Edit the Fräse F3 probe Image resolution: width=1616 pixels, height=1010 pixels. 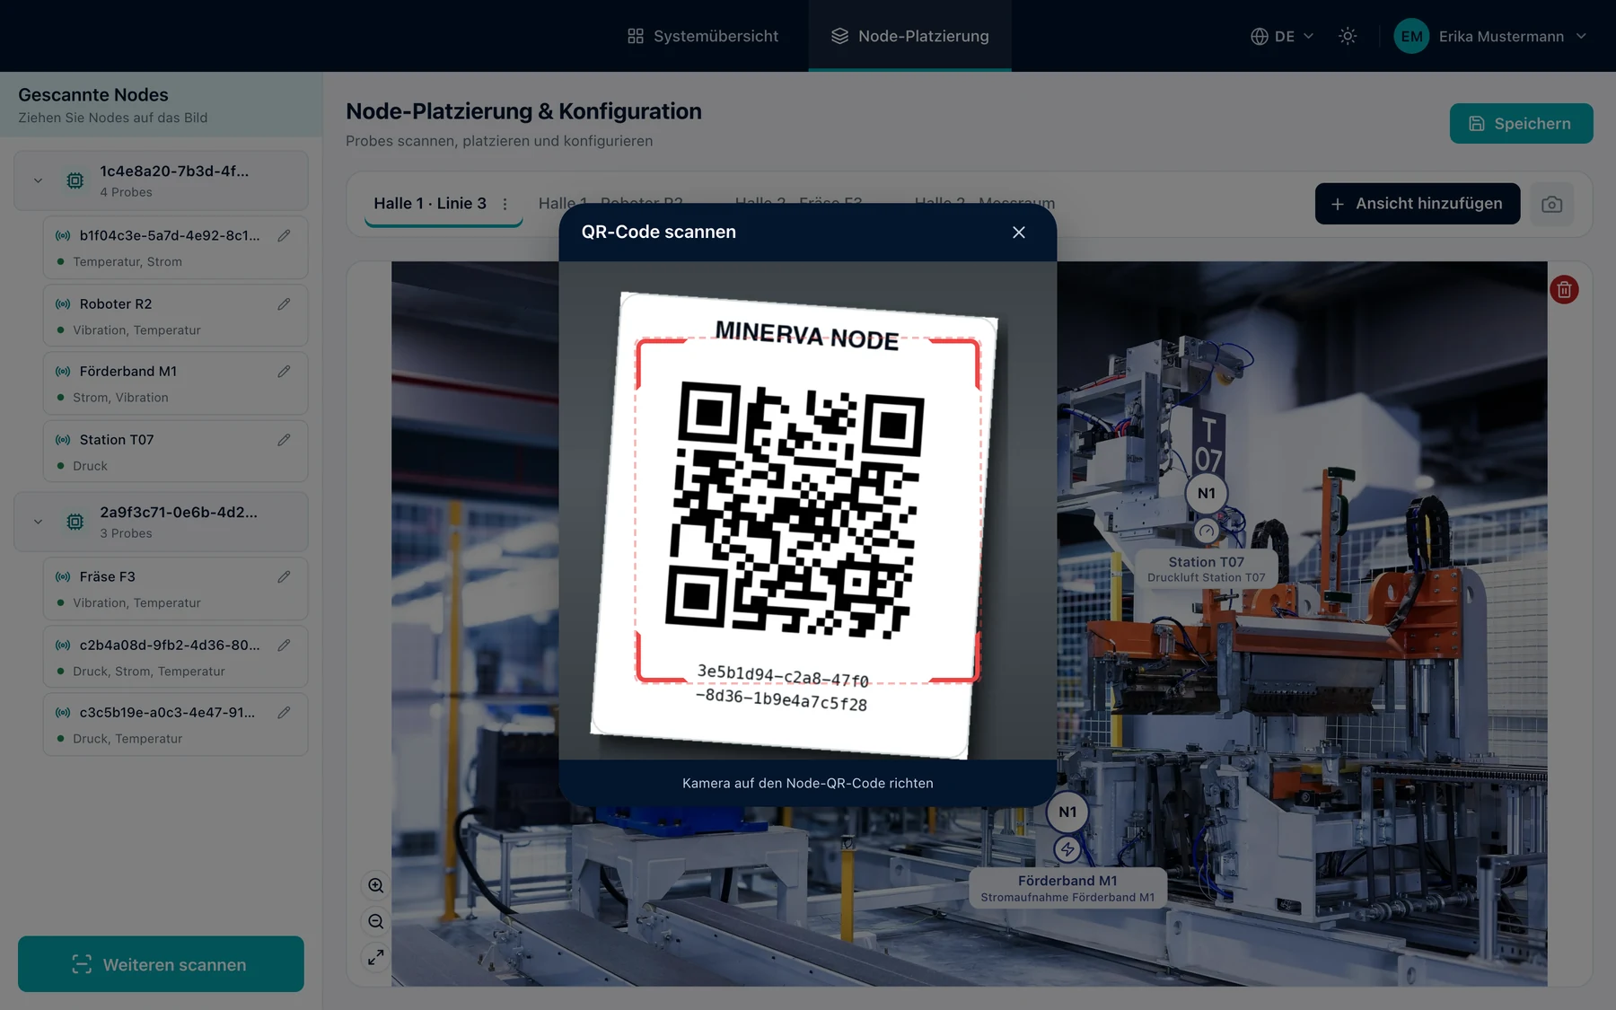tap(284, 577)
